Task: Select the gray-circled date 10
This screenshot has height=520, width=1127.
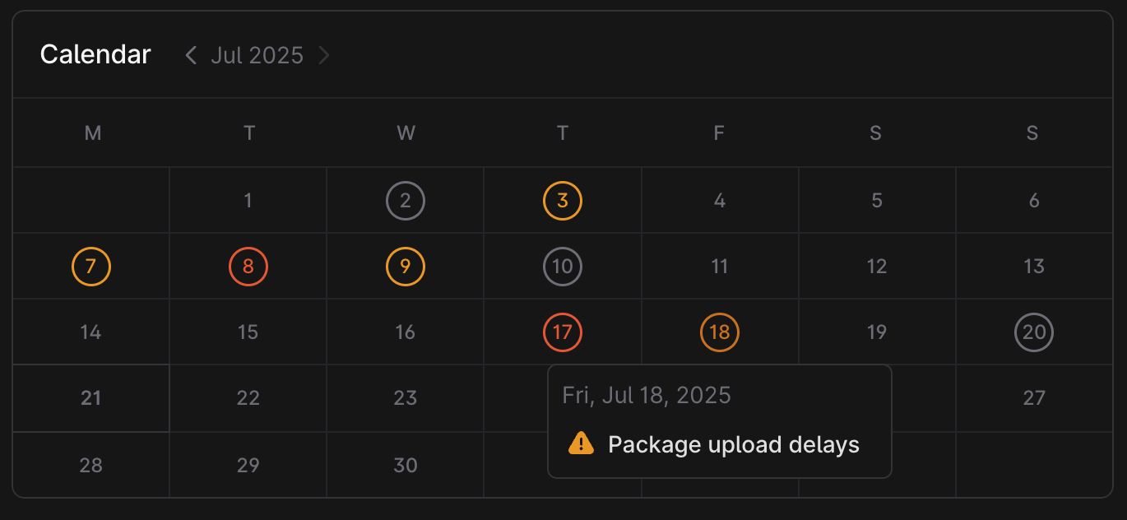Action: pyautogui.click(x=563, y=267)
